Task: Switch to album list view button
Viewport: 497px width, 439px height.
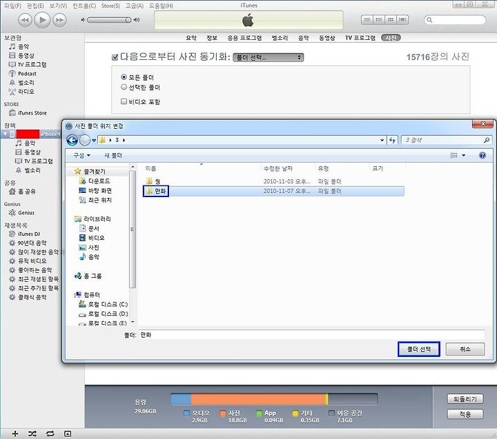Action: tap(379, 19)
